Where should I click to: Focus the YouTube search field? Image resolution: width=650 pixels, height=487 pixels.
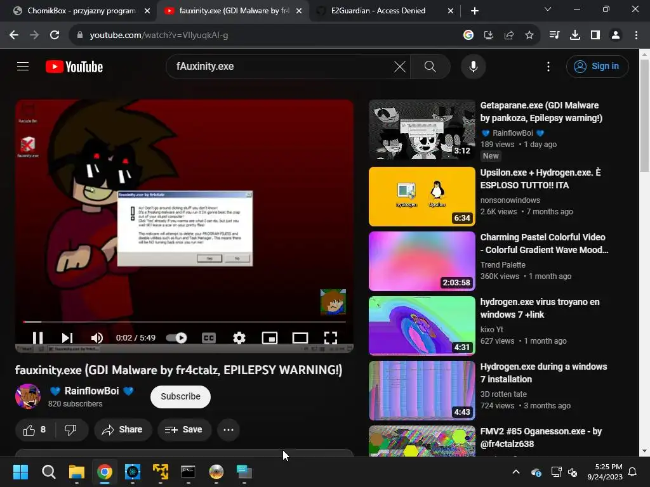click(x=282, y=66)
